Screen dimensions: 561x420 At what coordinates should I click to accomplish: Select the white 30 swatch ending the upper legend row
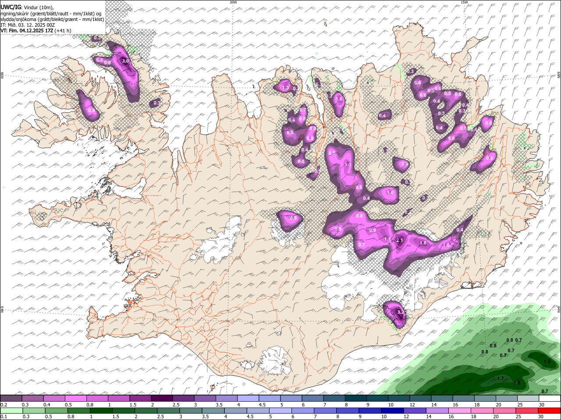pos(549,398)
